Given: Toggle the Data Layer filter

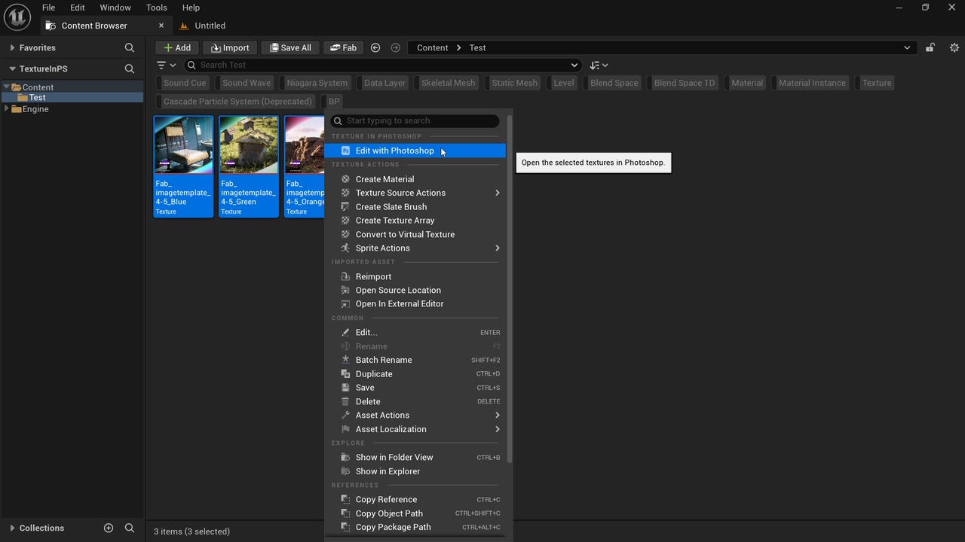Looking at the screenshot, I should 383,83.
